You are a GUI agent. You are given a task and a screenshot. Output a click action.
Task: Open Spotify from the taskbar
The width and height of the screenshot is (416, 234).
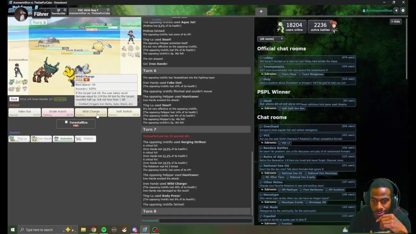point(104,230)
